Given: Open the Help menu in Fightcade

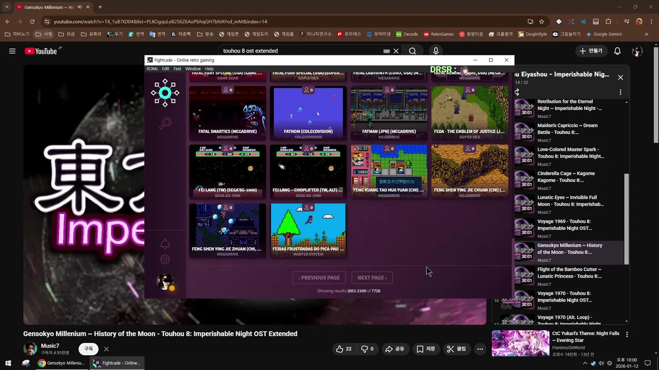Looking at the screenshot, I should point(209,68).
